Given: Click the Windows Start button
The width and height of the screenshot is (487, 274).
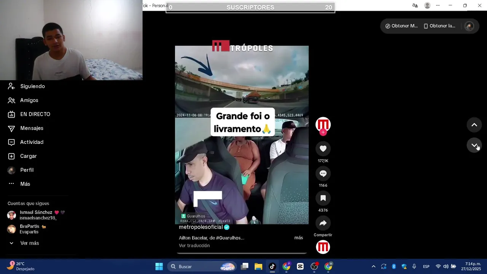Looking at the screenshot, I should 159,266.
